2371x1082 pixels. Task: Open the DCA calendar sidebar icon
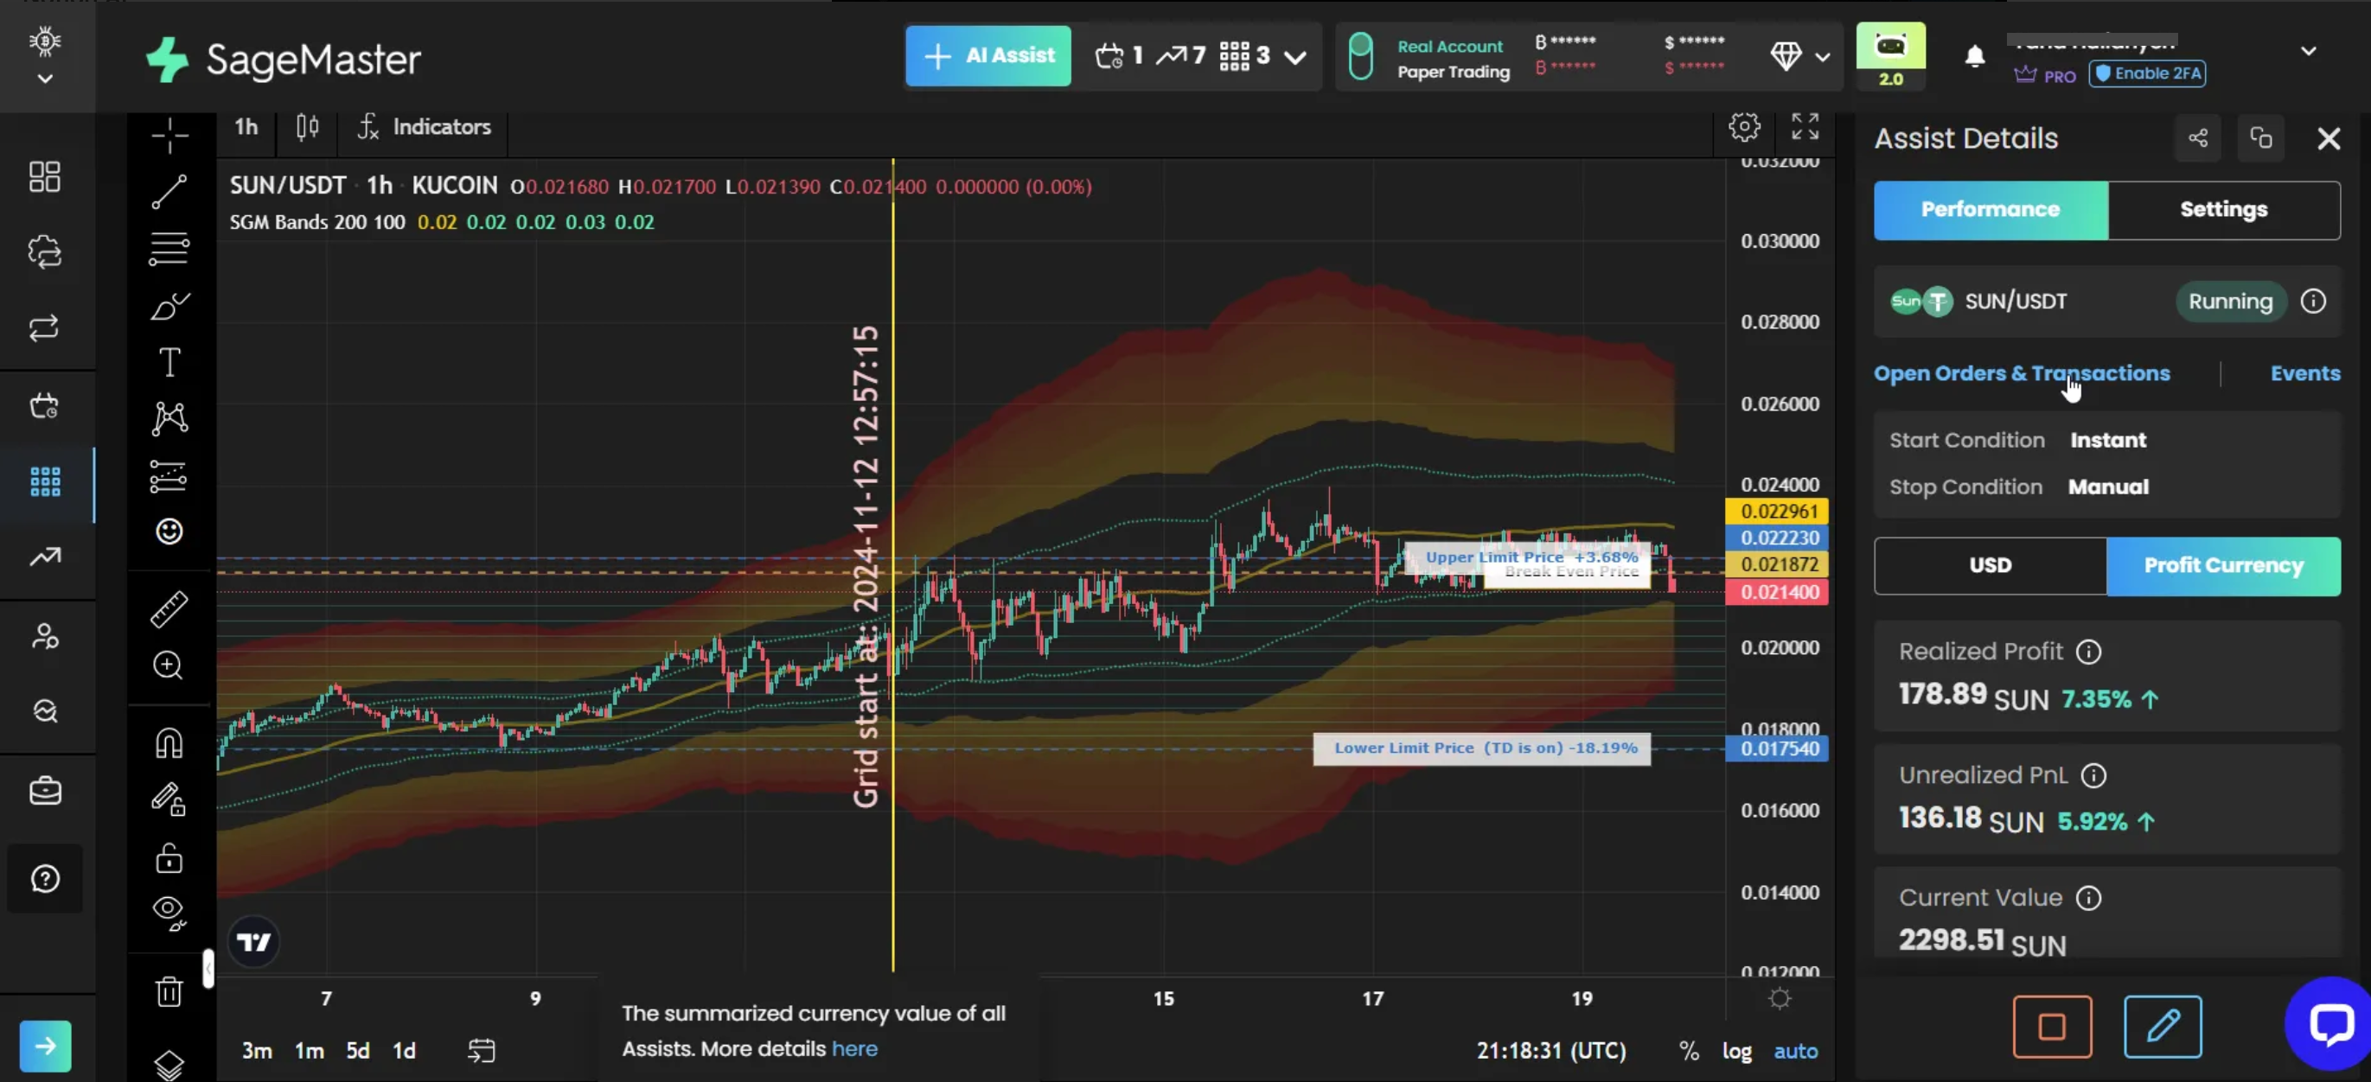[45, 406]
